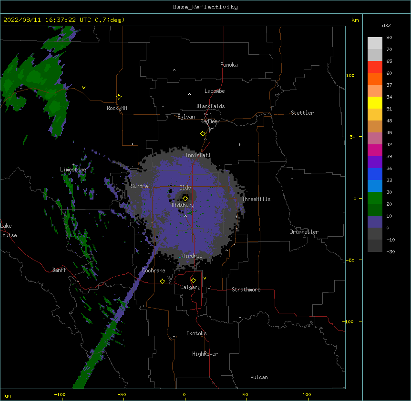
Task: Click the Calgary label
Action: click(190, 287)
